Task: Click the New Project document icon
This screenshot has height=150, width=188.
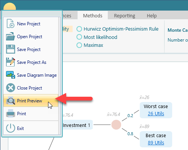Action: coord(11,23)
